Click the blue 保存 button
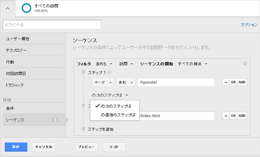The width and height of the screenshot is (260, 157). click(x=16, y=147)
